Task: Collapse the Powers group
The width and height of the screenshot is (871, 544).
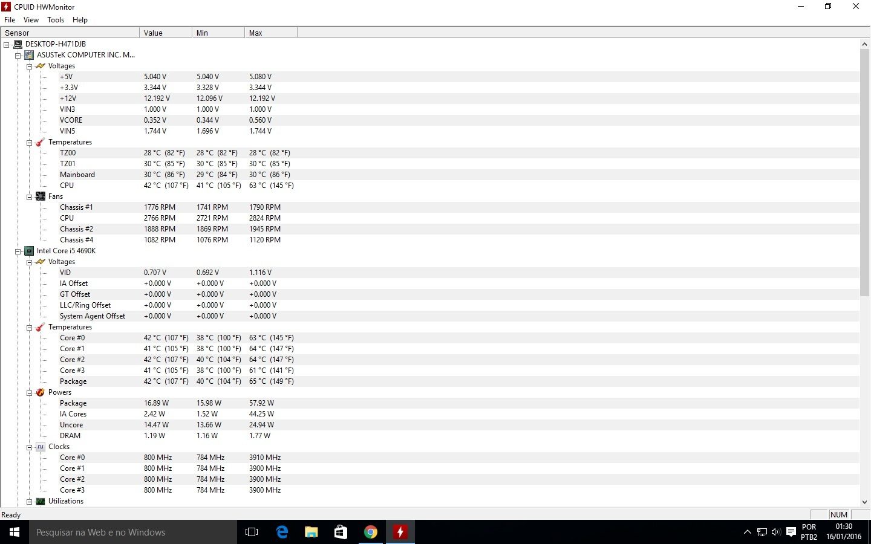Action: coord(29,393)
